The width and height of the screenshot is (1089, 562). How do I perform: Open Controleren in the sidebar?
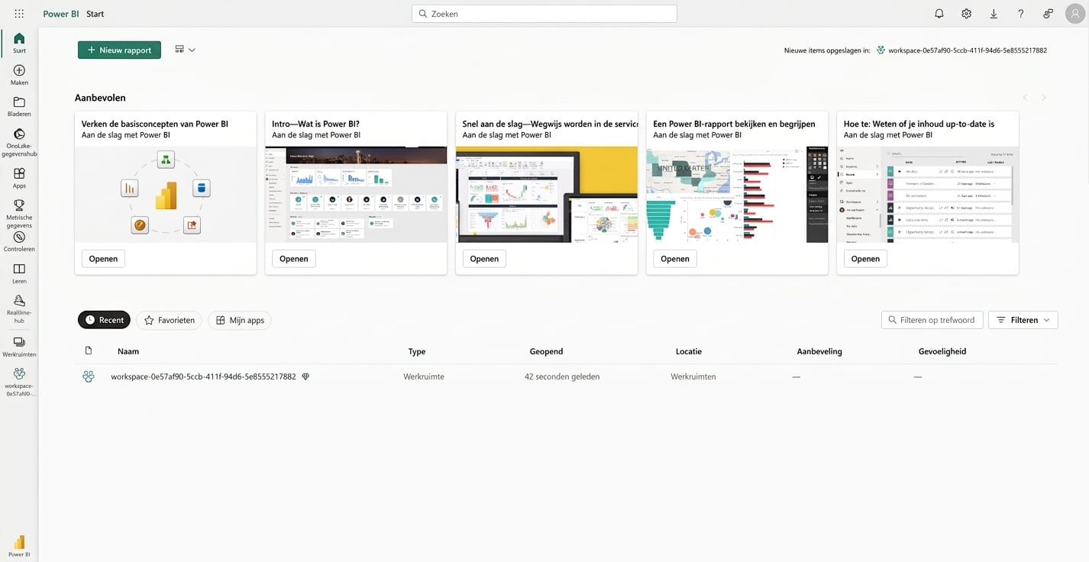[19, 242]
